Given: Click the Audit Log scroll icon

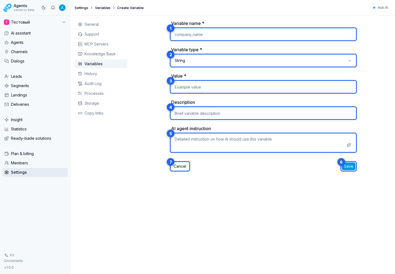Looking at the screenshot, I should click(80, 84).
